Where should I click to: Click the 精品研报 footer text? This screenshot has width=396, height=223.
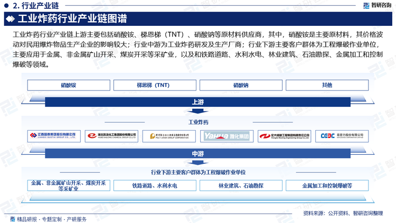click(27, 219)
